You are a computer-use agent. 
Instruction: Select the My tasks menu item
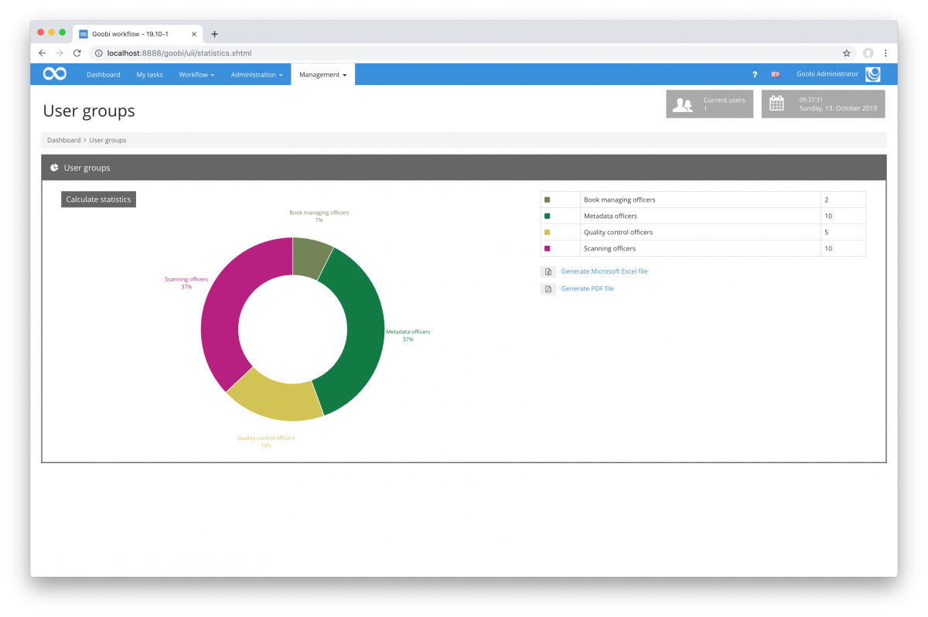149,74
